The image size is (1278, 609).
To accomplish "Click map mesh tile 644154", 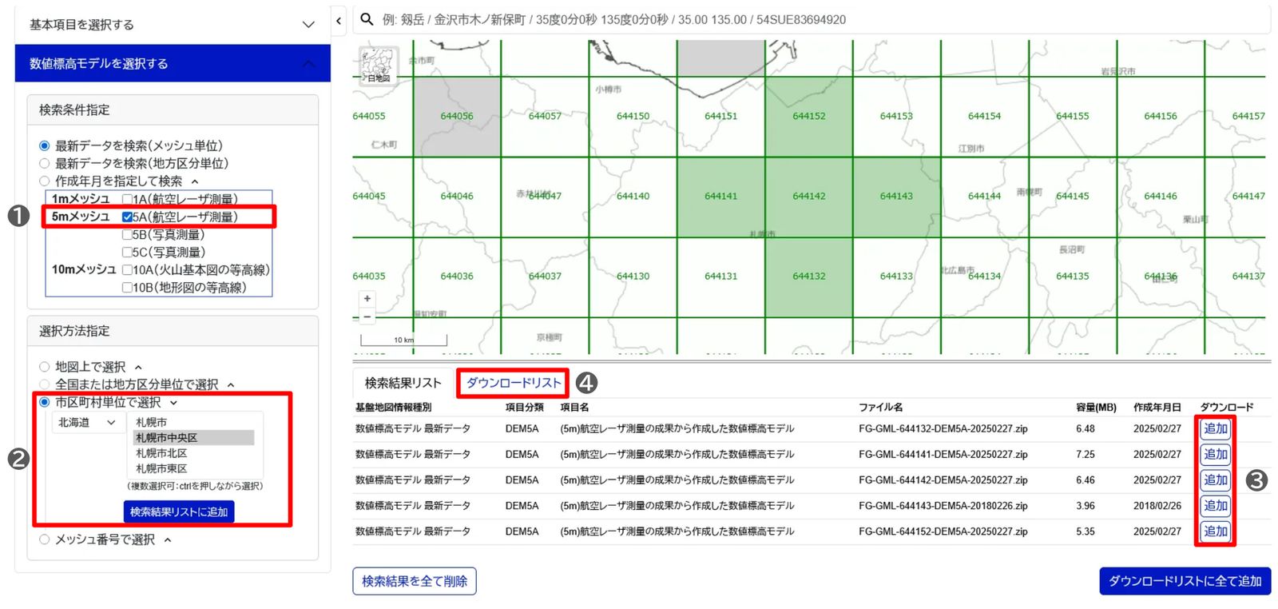I will (984, 117).
